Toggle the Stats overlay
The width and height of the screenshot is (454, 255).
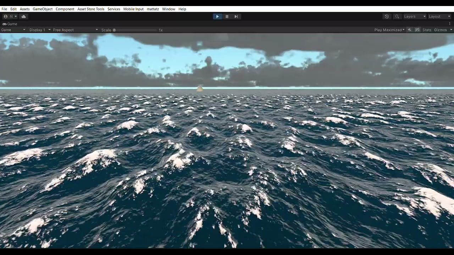tap(427, 30)
